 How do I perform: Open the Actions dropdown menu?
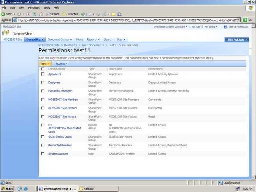61,63
